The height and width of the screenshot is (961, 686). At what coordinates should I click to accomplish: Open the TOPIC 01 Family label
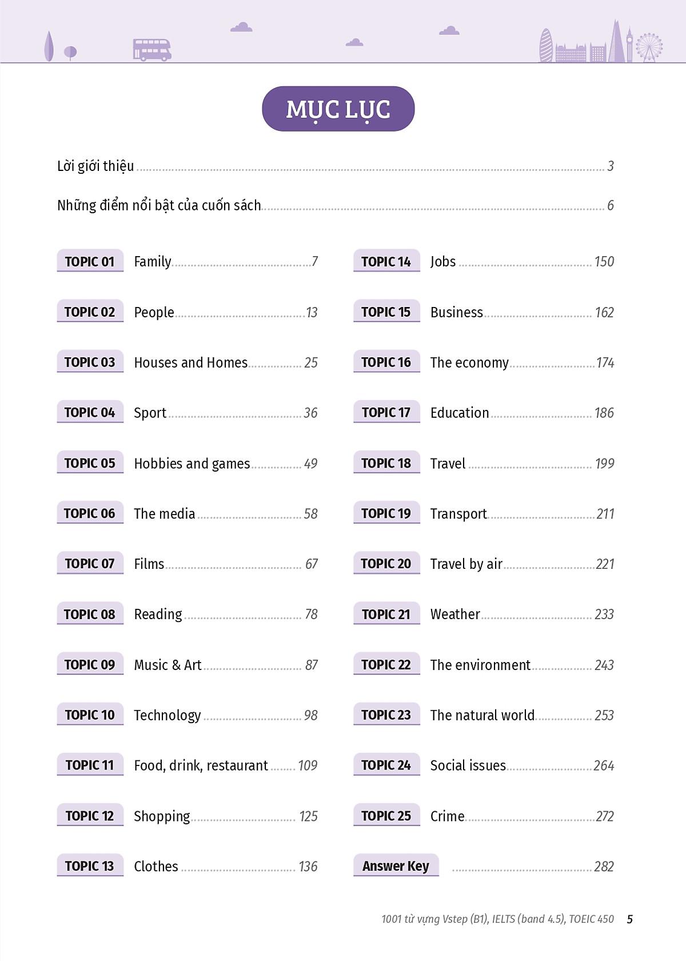(90, 261)
